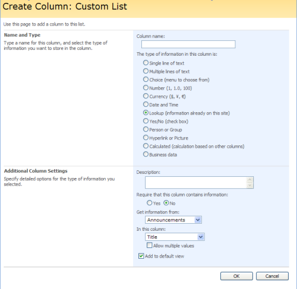297x289 pixels.
Task: Select Hyperlink or Picture type
Action: [x=146, y=138]
